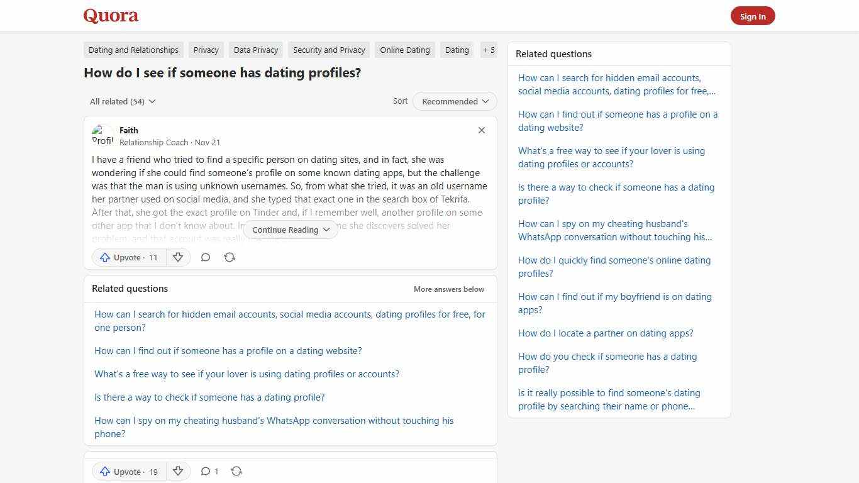Open question about locating a partner on dating apps
The width and height of the screenshot is (859, 483).
point(605,333)
